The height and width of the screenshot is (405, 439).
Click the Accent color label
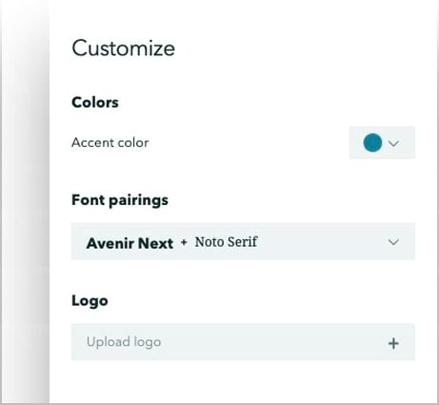point(110,143)
